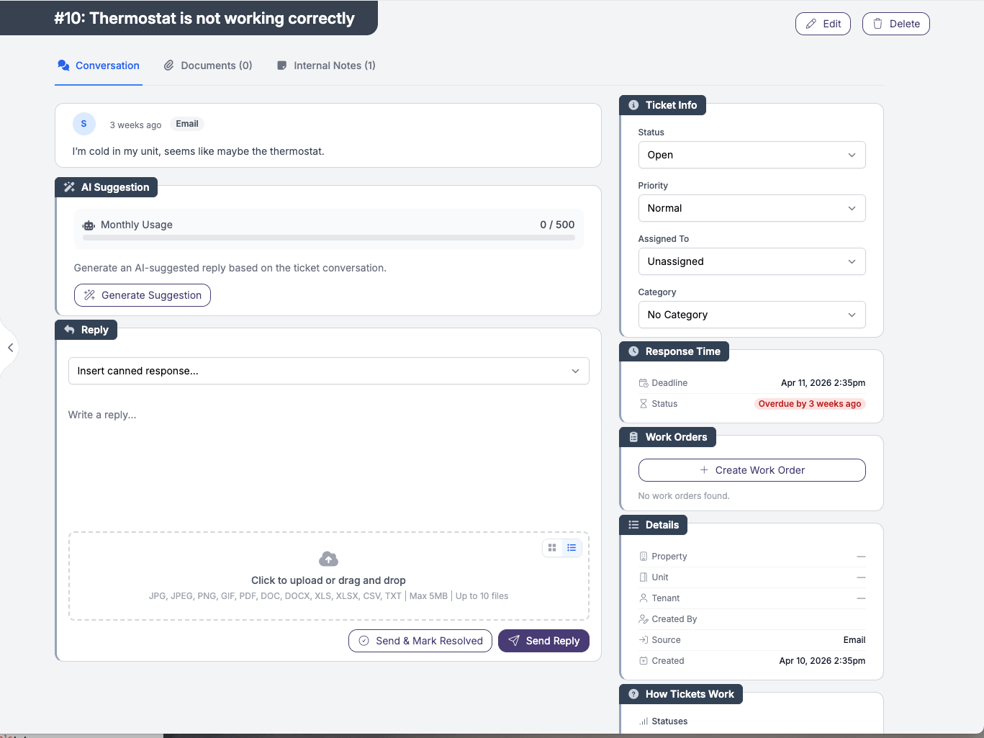Click the deadline value Apr 11, 2026 2:35pm
This screenshot has width=984, height=738.
click(x=823, y=383)
